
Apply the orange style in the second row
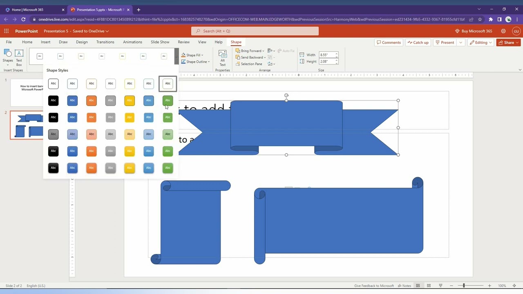tap(92, 100)
